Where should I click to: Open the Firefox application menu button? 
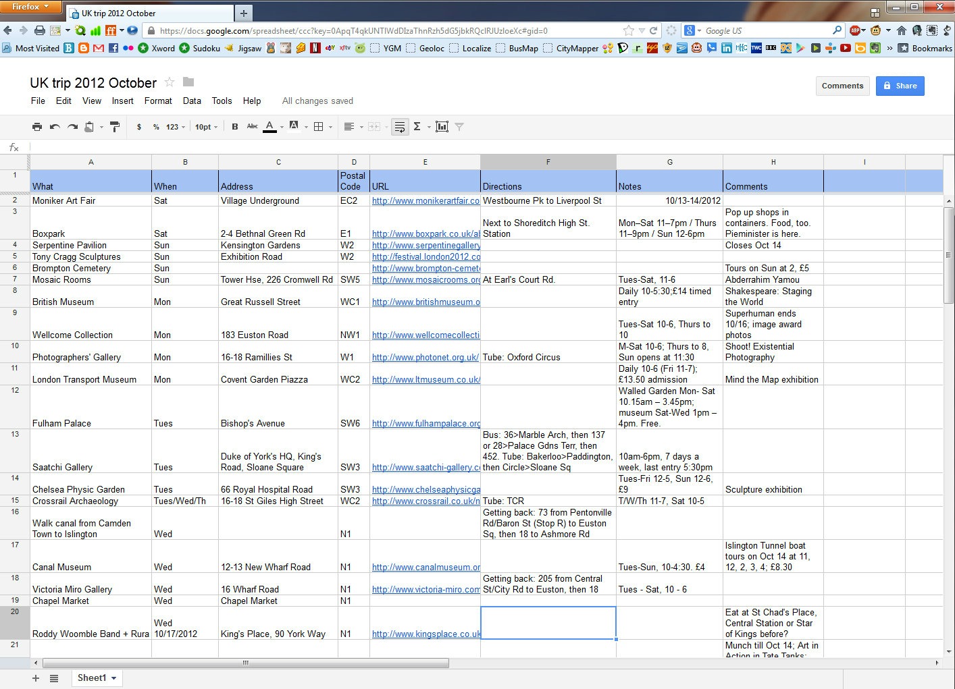(x=31, y=7)
